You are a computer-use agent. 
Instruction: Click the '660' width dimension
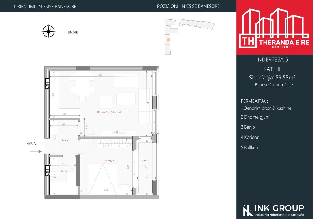click(x=101, y=75)
